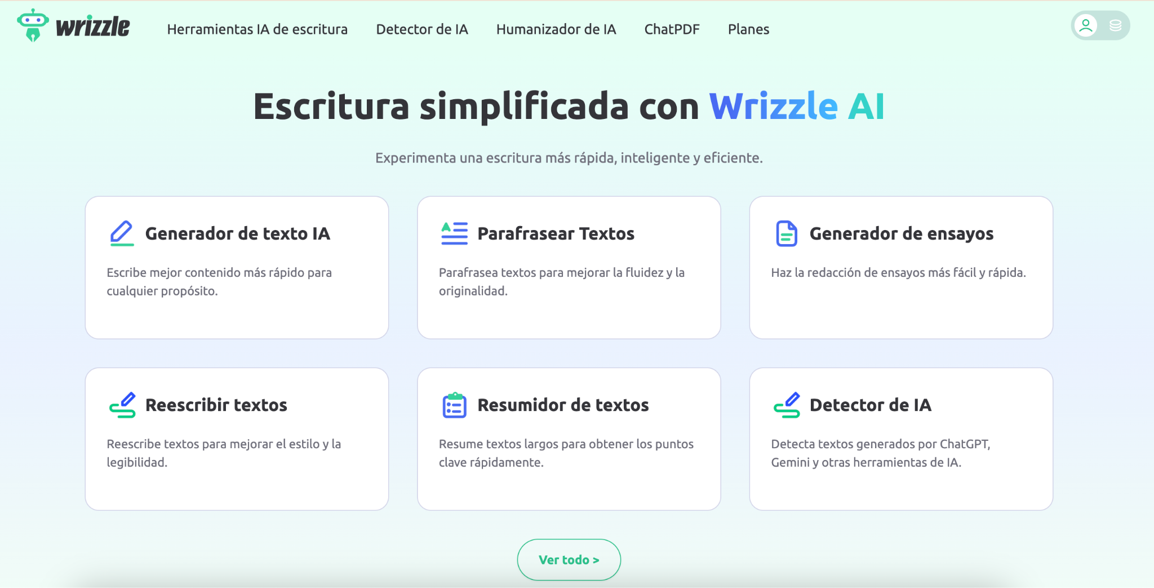Click the headline 'Escritura simplificada con Wrizzle AI'
The height and width of the screenshot is (588, 1154).
569,106
